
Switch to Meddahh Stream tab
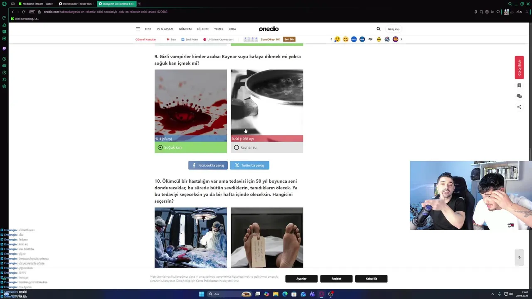36,4
